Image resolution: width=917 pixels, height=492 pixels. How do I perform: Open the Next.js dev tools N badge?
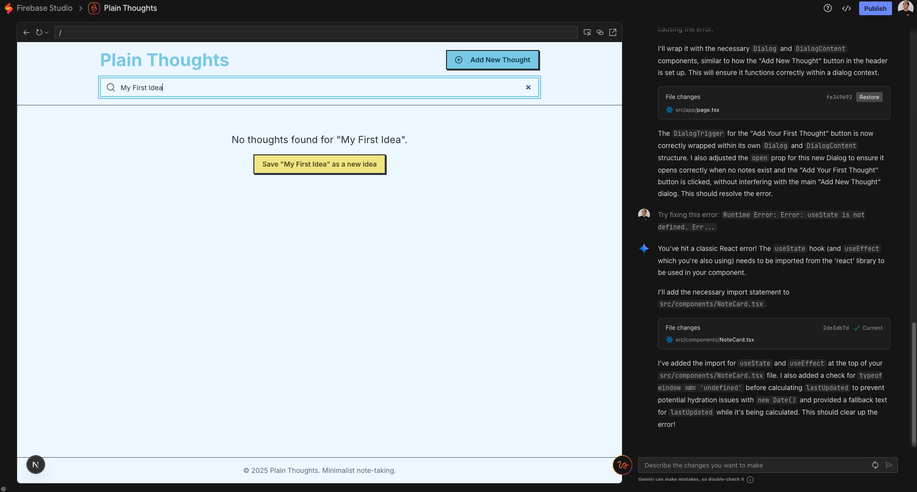tap(36, 465)
